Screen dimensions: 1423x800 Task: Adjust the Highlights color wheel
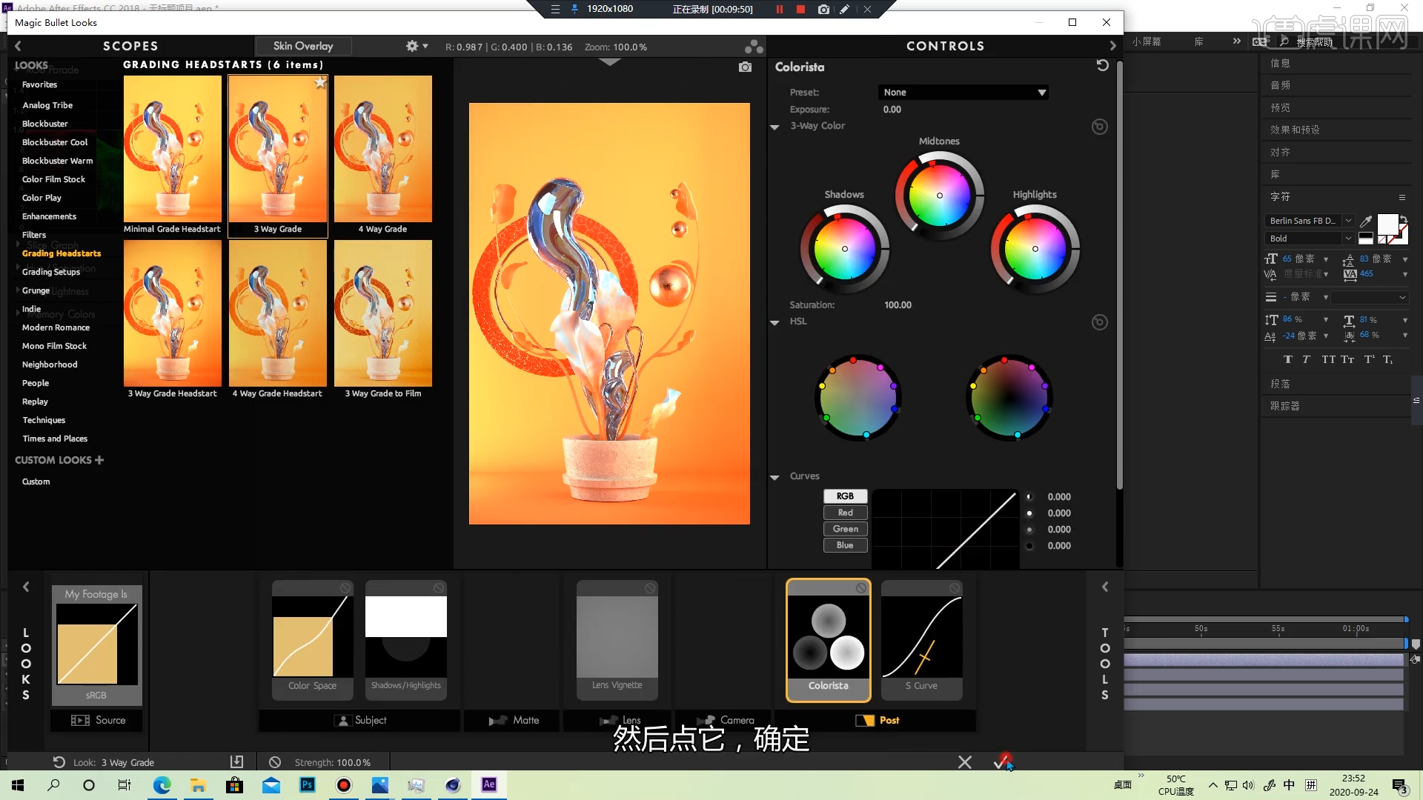point(1035,249)
